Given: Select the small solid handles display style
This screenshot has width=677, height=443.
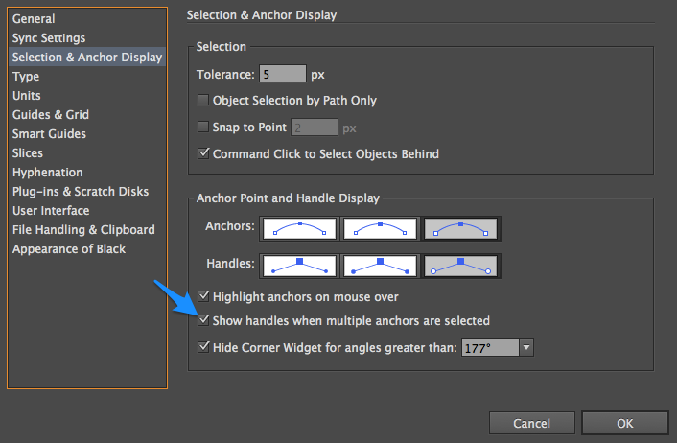Looking at the screenshot, I should coord(299,266).
